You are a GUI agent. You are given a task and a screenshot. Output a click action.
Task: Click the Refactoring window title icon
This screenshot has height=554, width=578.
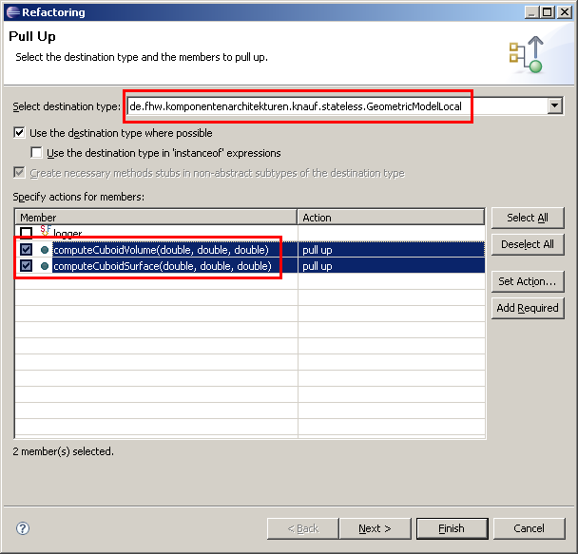pyautogui.click(x=11, y=12)
